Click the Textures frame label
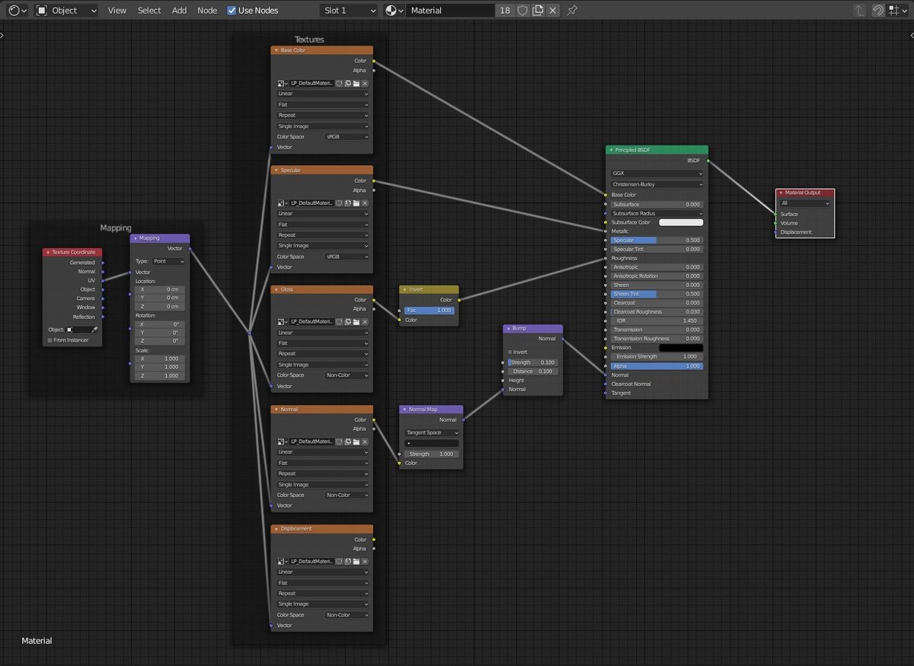 [309, 40]
